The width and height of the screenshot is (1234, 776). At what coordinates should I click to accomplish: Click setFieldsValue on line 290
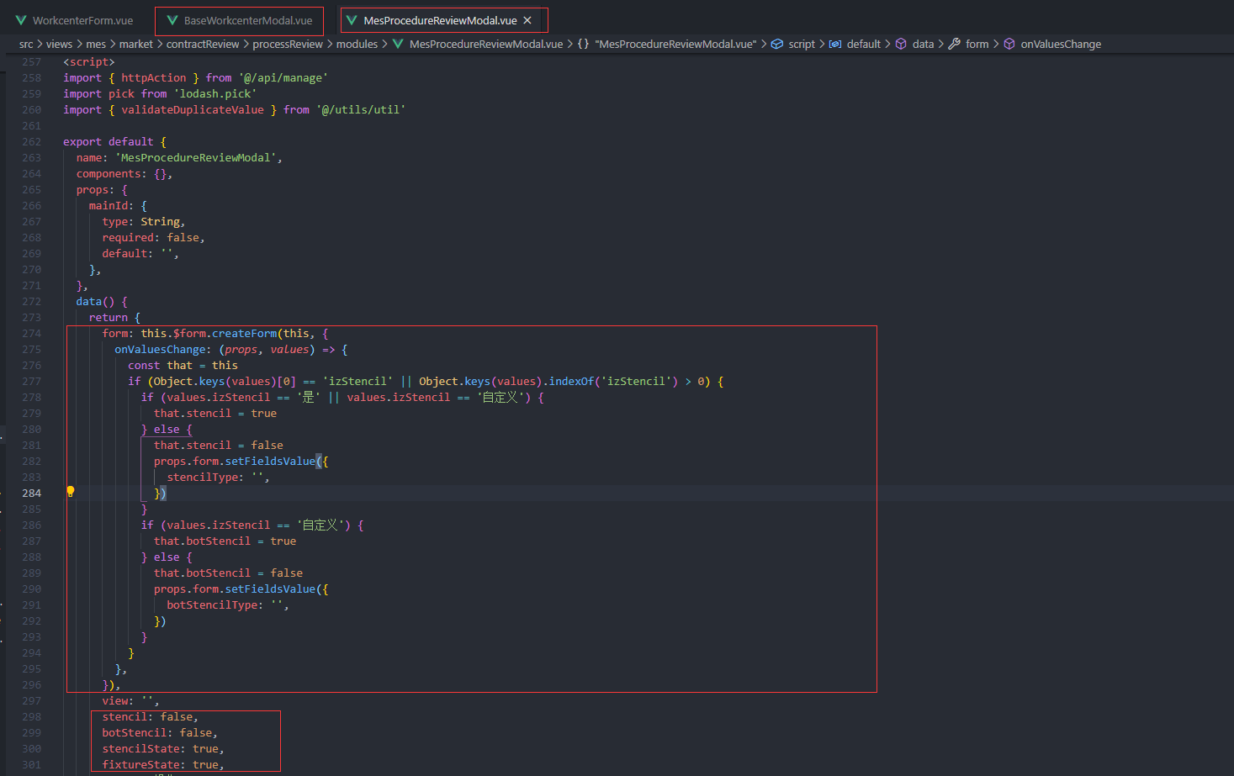pos(270,589)
